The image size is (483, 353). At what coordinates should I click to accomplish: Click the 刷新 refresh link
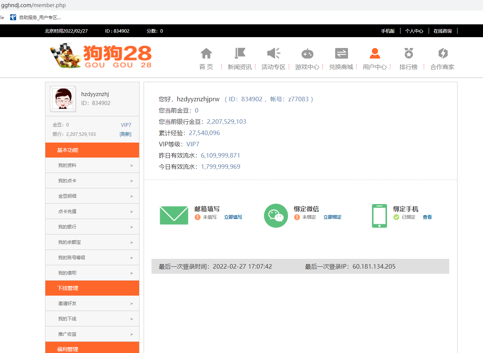[125, 134]
